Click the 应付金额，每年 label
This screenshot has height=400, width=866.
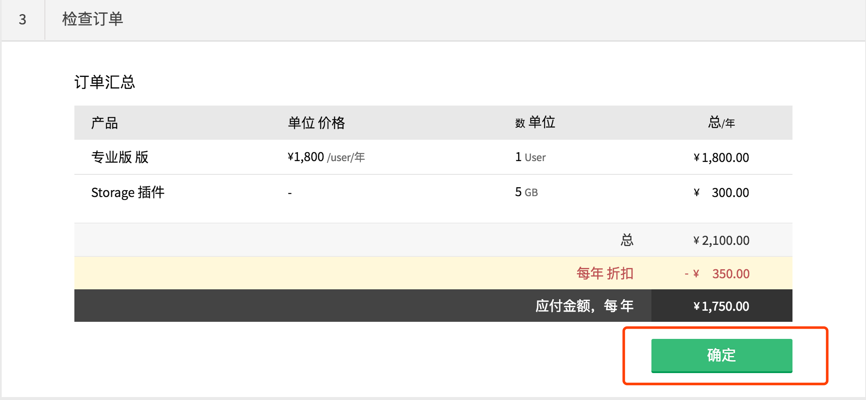tap(584, 306)
